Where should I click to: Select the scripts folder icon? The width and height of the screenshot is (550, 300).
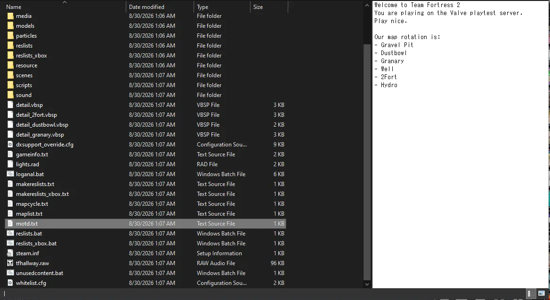pyautogui.click(x=10, y=85)
